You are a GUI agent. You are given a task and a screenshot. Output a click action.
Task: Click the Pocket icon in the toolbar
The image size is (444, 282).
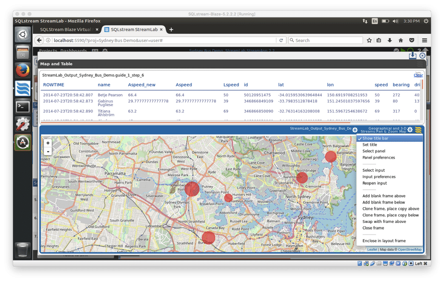[x=412, y=41]
